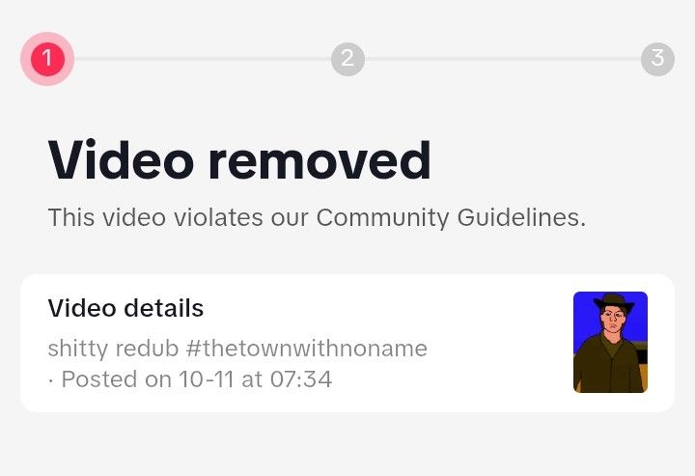Go to step 3 circle
This screenshot has width=695, height=476.
[657, 59]
